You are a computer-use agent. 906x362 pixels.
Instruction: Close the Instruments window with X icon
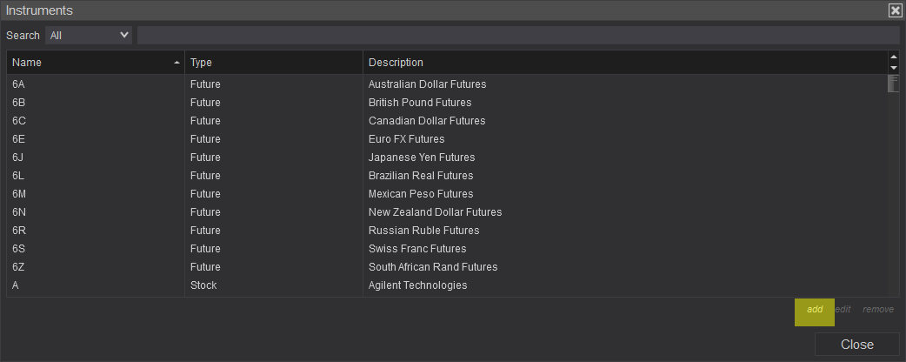[895, 10]
